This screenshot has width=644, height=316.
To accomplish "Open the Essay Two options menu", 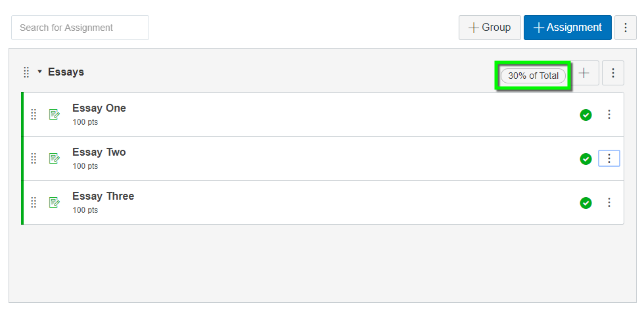I will 609,158.
